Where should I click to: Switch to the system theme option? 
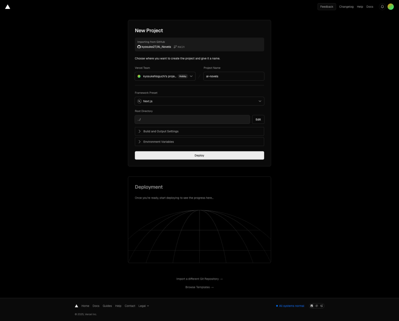point(312,306)
